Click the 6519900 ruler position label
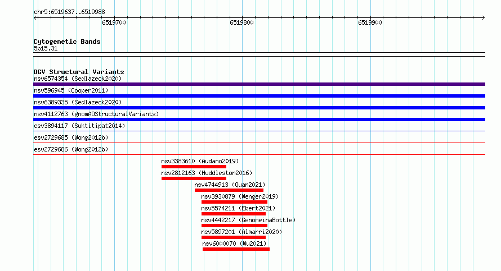The height and width of the screenshot is (271, 501). 370,22
